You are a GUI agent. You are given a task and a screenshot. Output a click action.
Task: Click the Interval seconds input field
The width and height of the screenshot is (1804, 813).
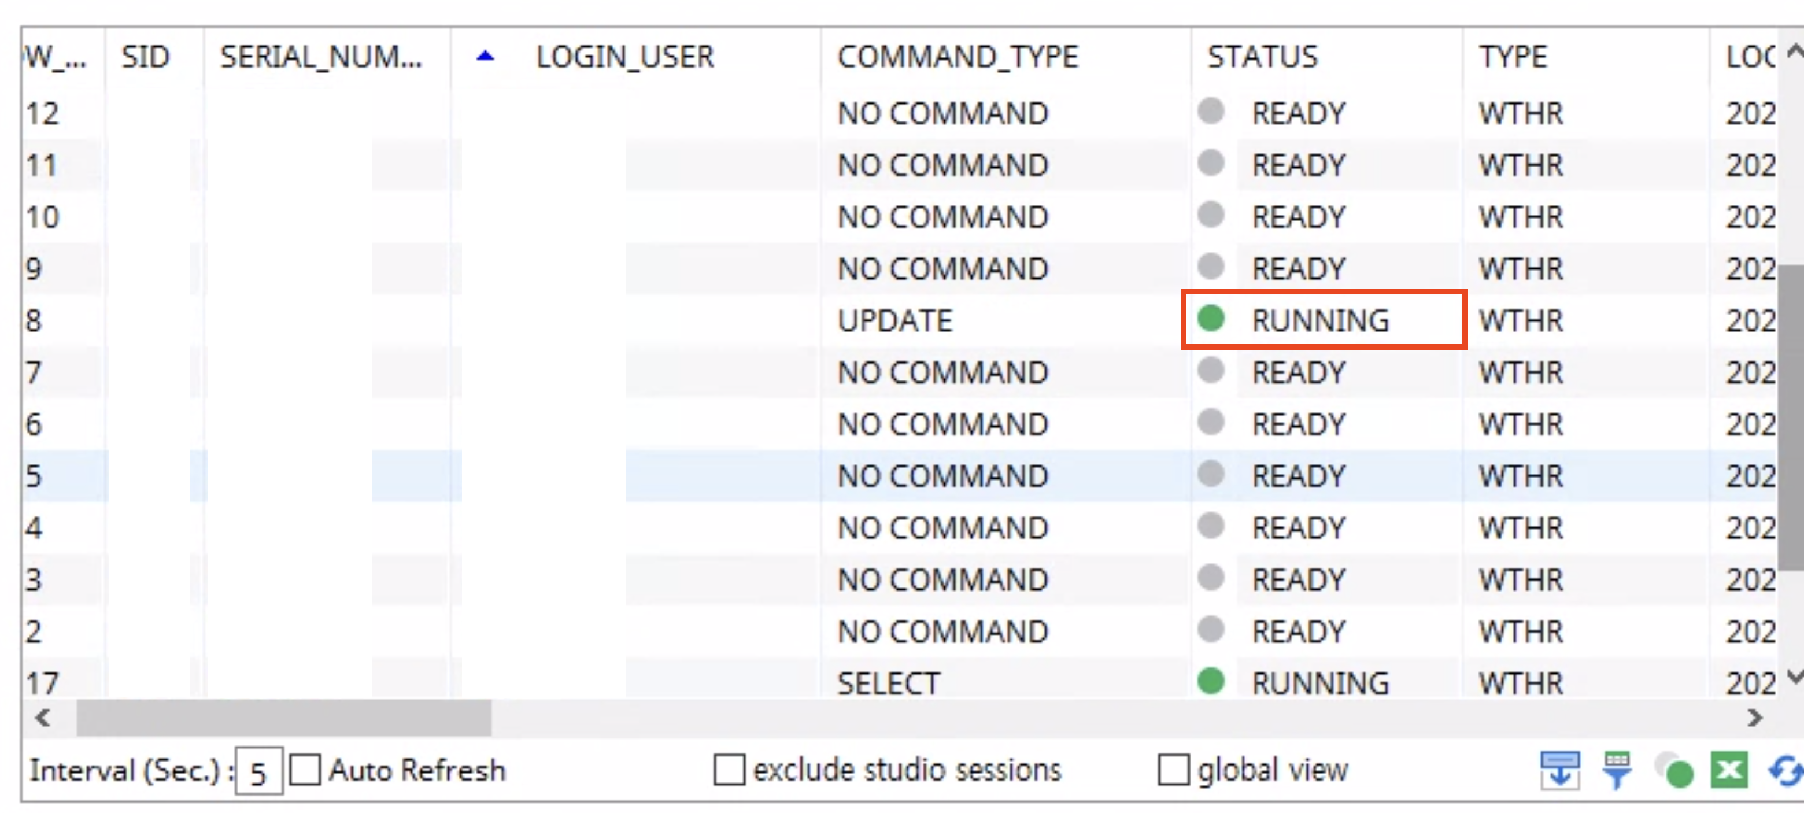pyautogui.click(x=258, y=772)
